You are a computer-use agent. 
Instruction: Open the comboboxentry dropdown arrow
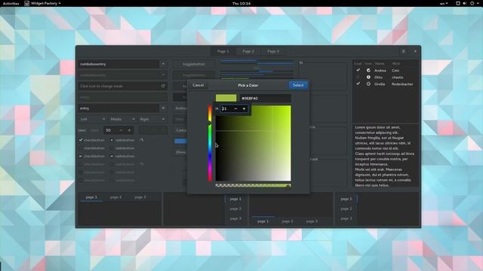click(163, 64)
